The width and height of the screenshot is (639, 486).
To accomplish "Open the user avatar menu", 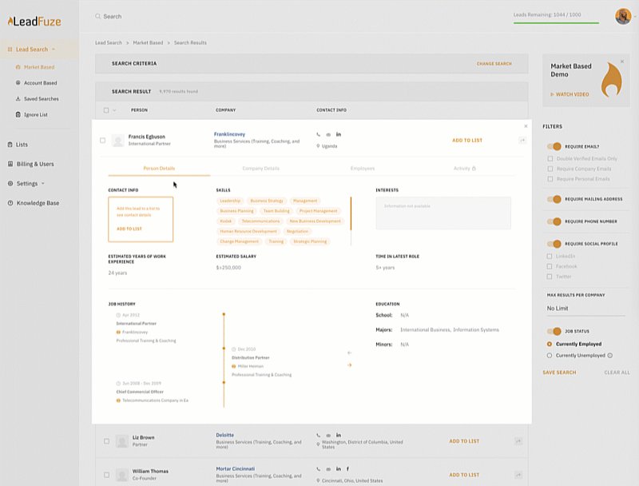I will 623,16.
